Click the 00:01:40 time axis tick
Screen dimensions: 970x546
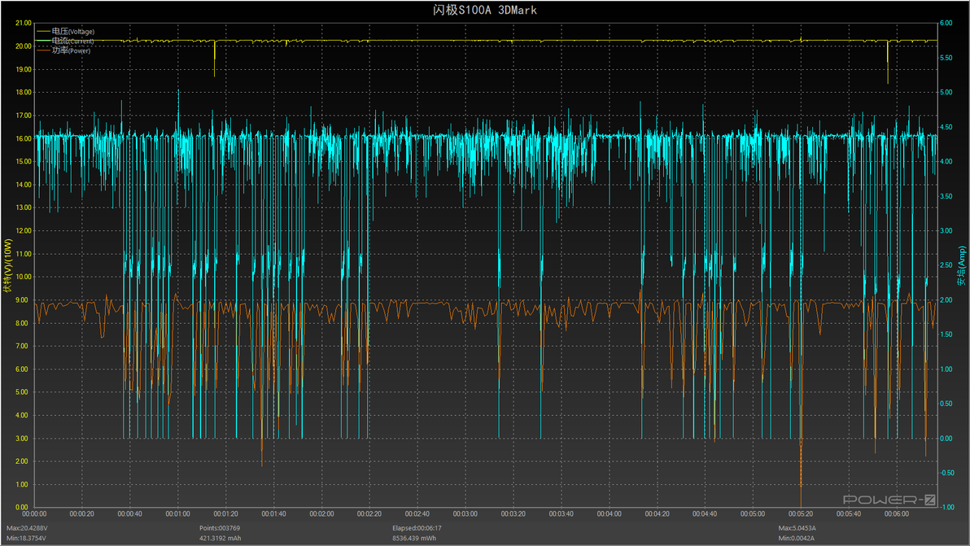tap(273, 513)
